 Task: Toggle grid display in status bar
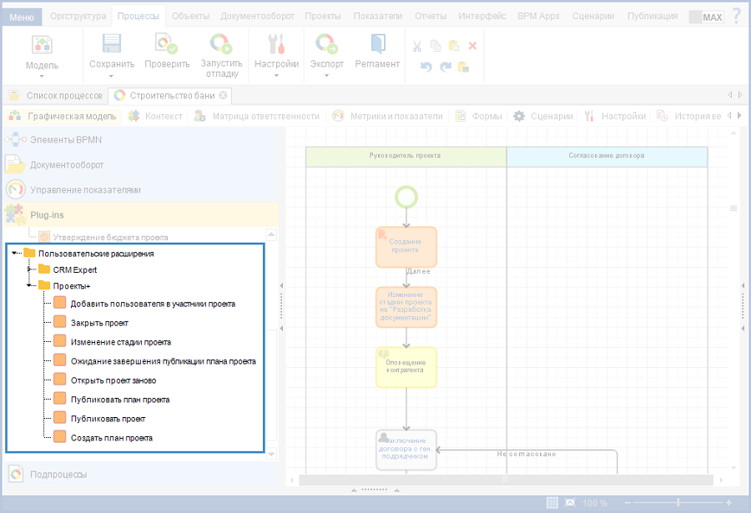pos(552,503)
